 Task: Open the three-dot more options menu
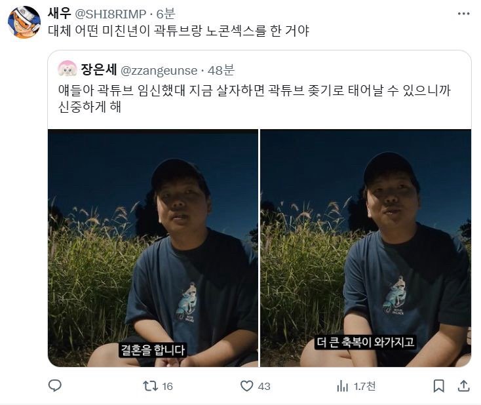(463, 14)
